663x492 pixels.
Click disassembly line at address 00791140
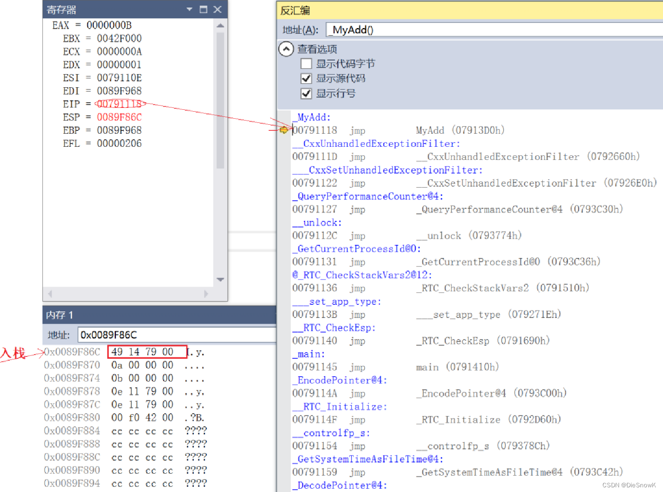tap(421, 341)
